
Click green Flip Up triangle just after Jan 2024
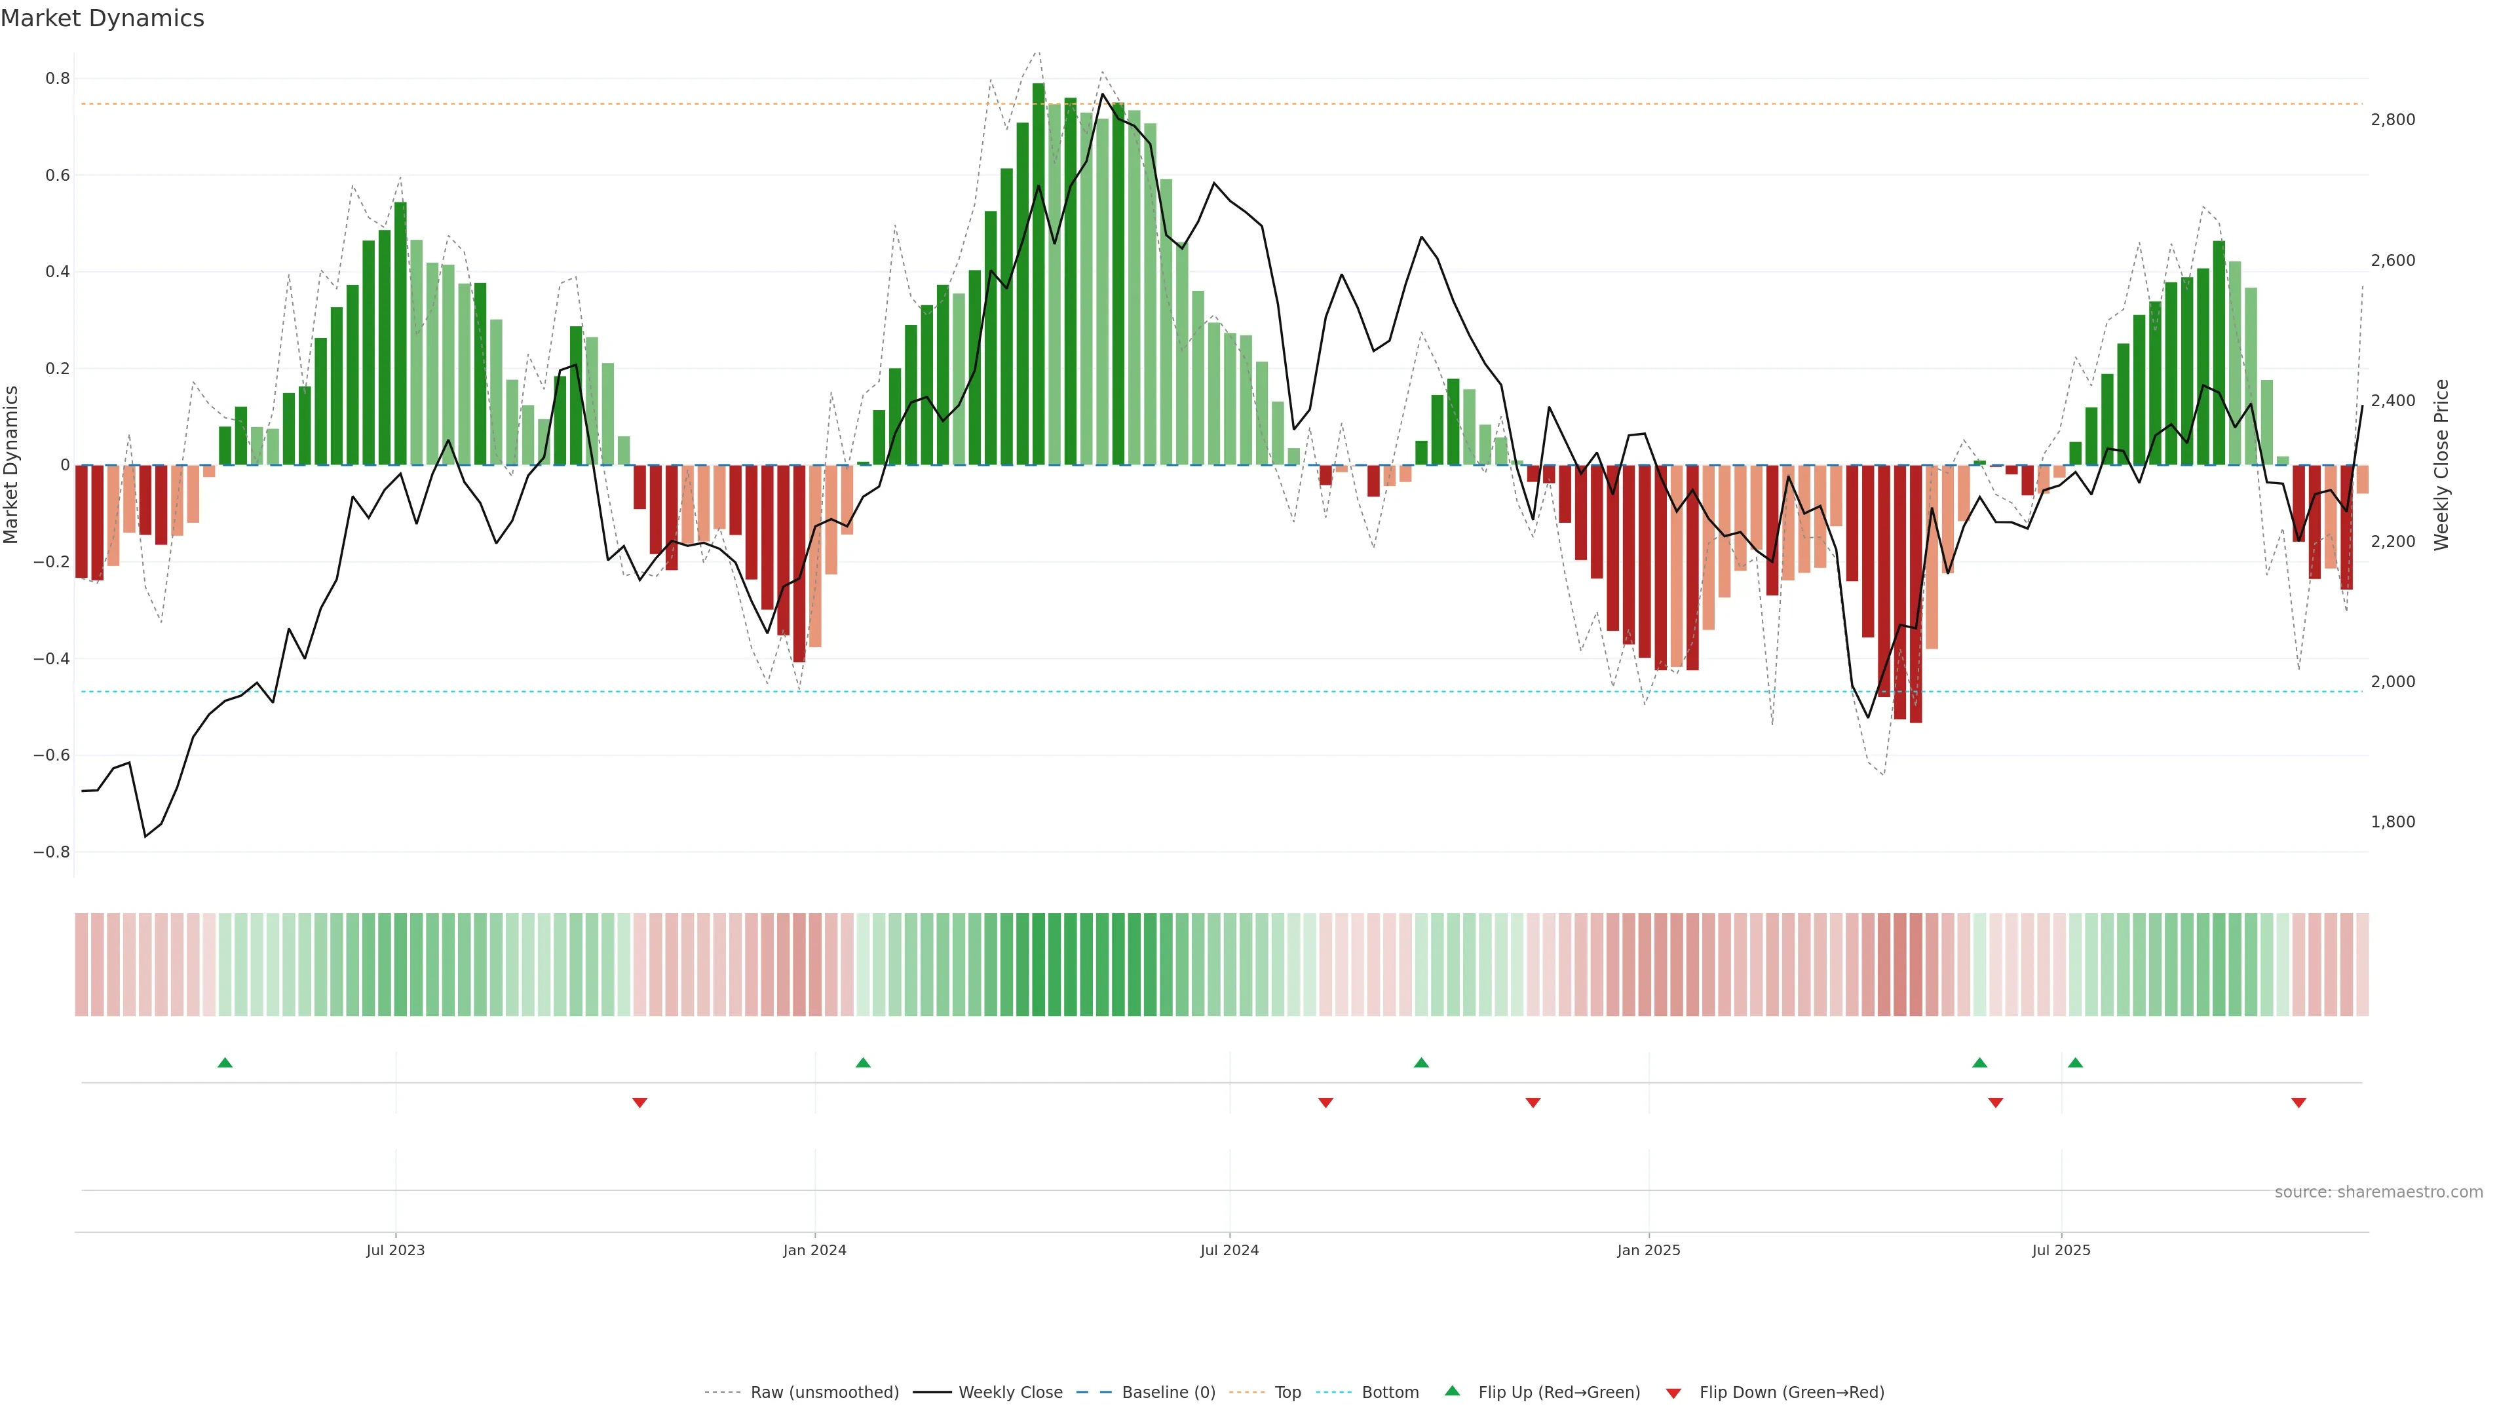(x=862, y=1063)
